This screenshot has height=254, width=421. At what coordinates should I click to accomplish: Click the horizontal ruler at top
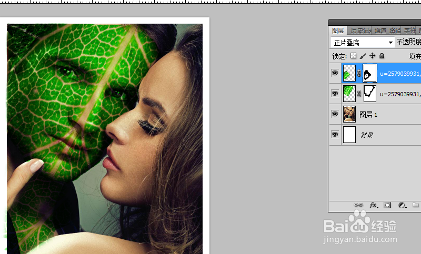click(x=210, y=2)
